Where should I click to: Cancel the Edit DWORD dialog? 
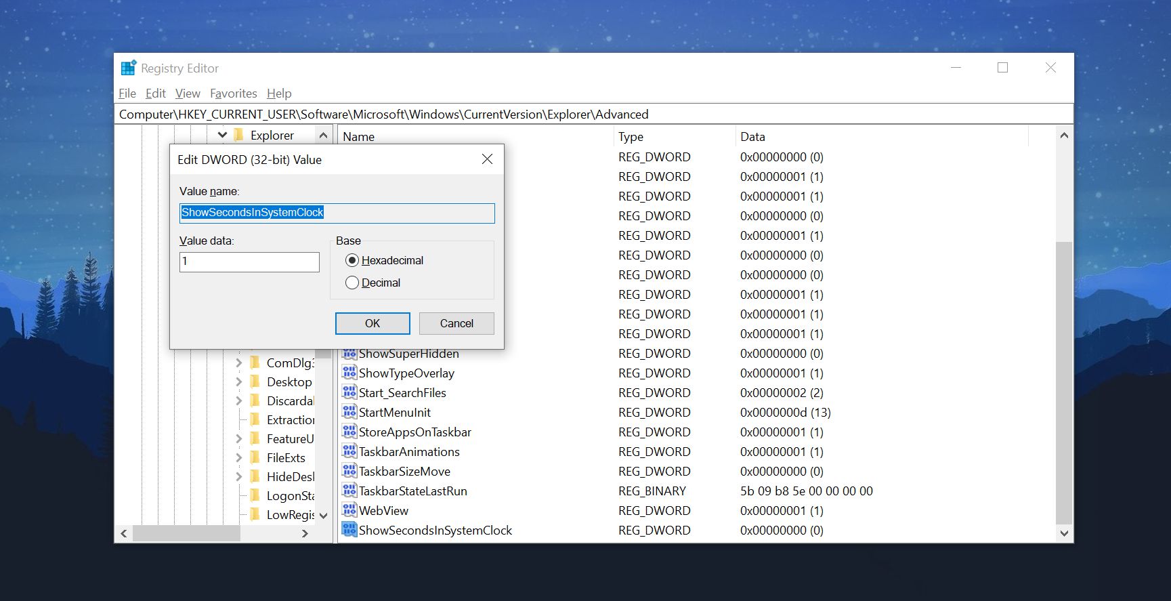[456, 323]
